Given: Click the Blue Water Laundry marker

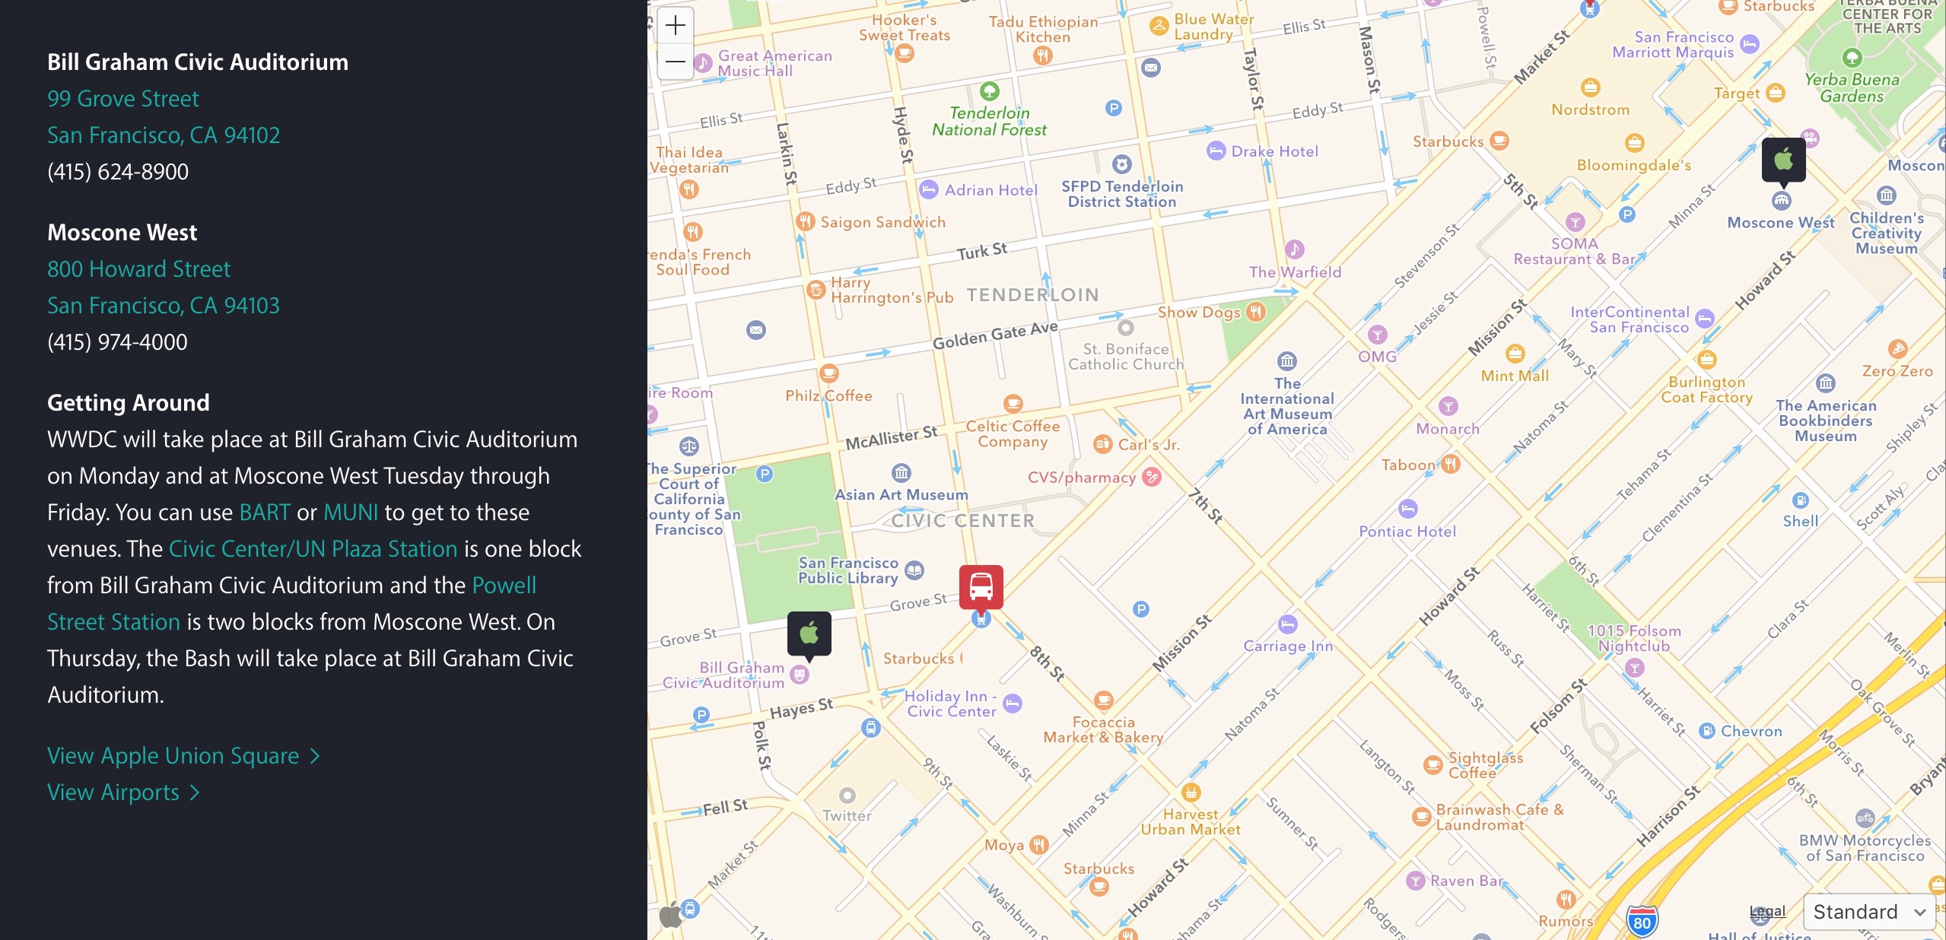Looking at the screenshot, I should coord(1159,27).
